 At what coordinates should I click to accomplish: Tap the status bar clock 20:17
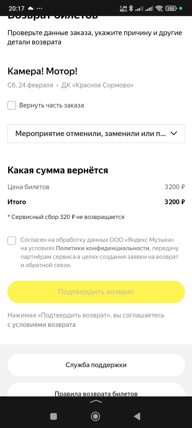tap(16, 9)
